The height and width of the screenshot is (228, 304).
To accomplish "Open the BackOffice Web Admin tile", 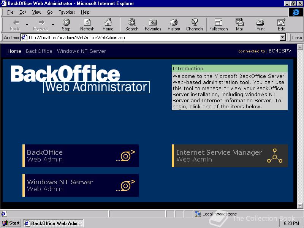I will [81, 156].
